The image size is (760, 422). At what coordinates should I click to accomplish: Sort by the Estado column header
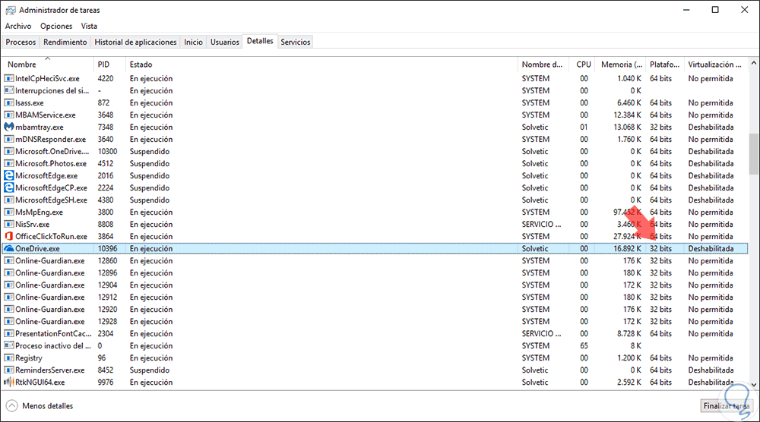[321, 65]
